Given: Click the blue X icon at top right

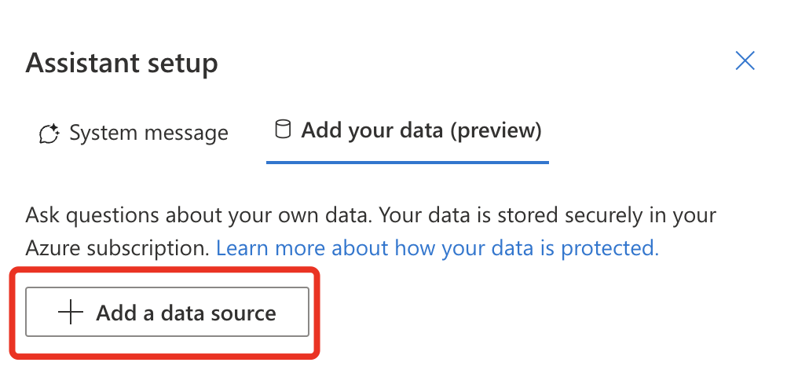Looking at the screenshot, I should pos(745,60).
